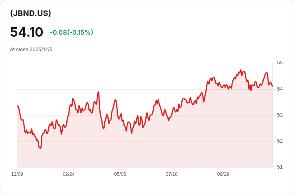This screenshot has width=294, height=195.
Task: Select the 05/06 date label
Action: click(x=120, y=174)
